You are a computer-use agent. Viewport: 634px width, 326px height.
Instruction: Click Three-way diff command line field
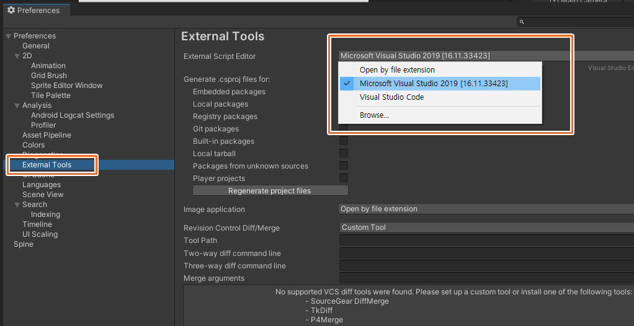pos(486,266)
